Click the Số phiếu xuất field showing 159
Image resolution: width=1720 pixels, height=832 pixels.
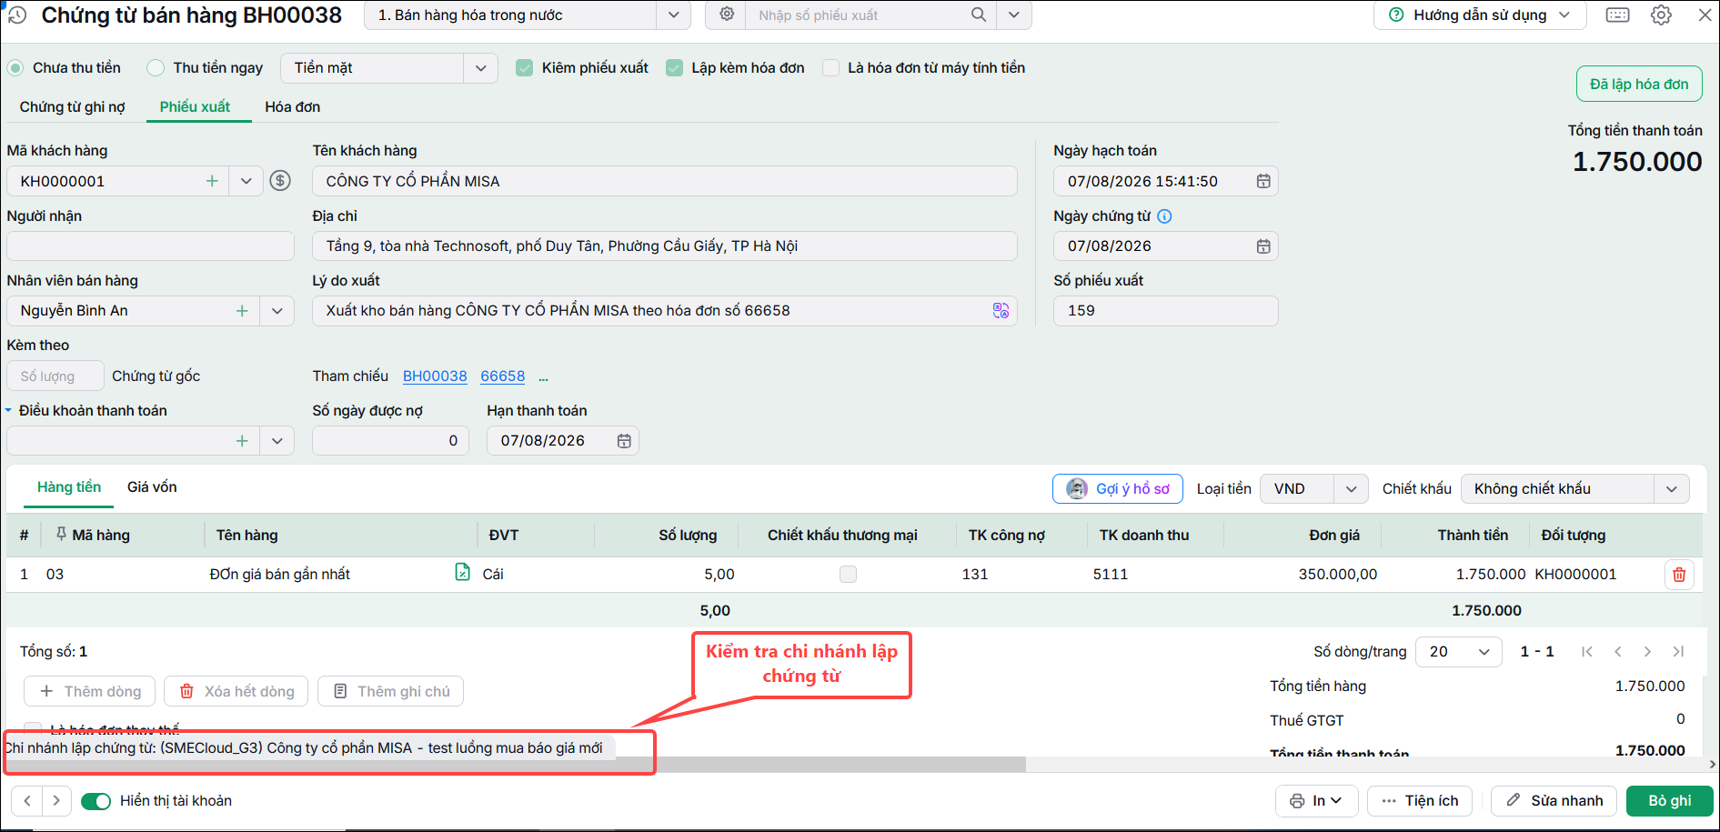(x=1166, y=311)
